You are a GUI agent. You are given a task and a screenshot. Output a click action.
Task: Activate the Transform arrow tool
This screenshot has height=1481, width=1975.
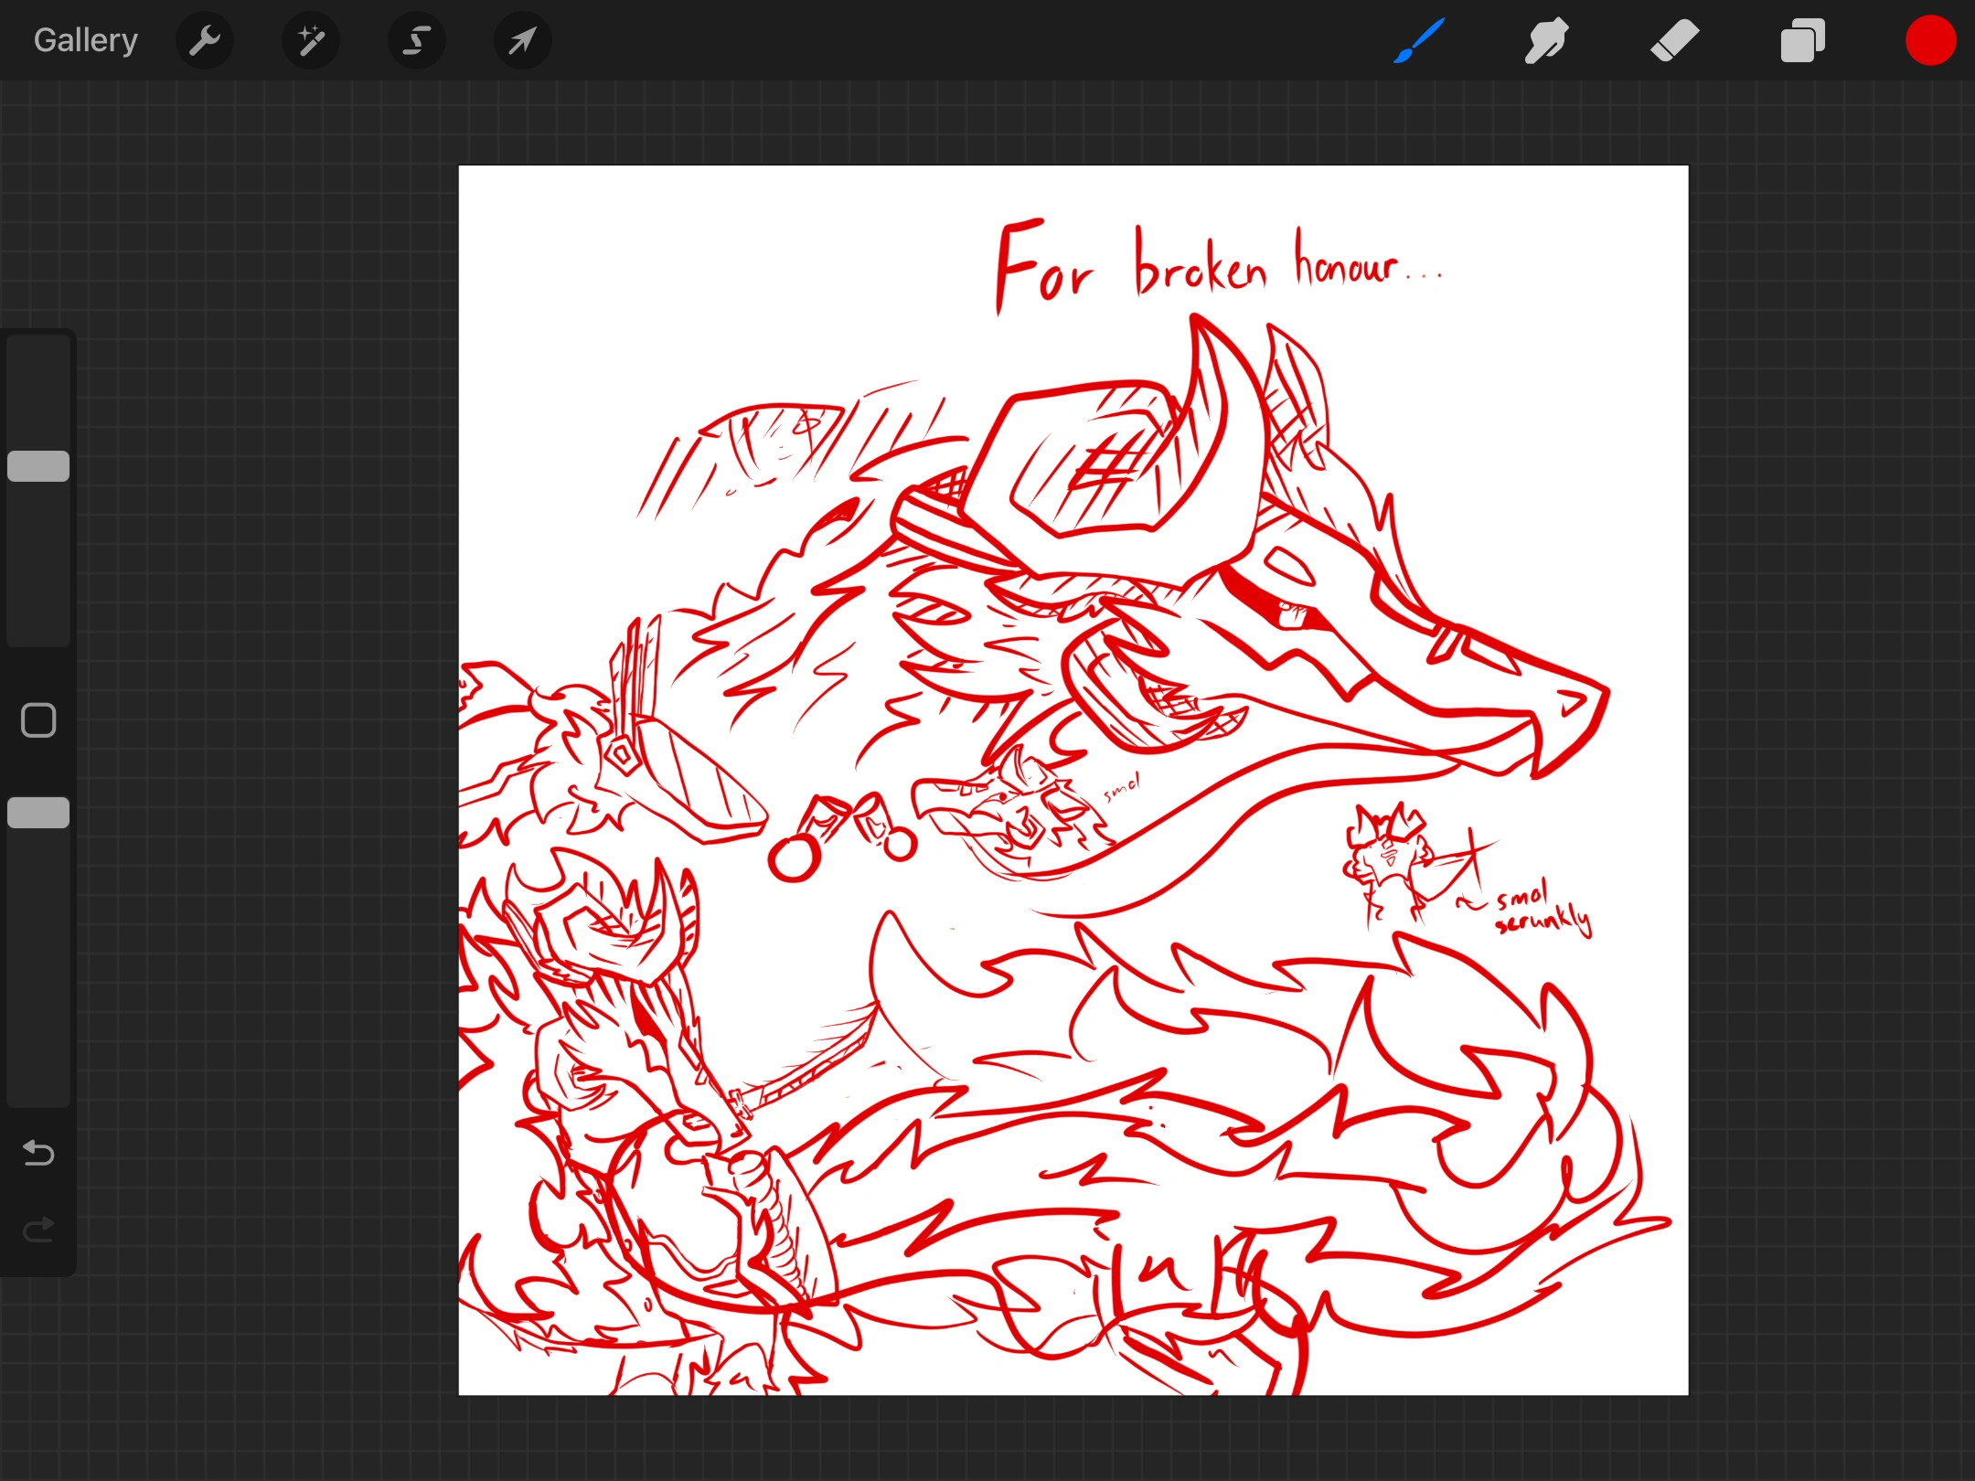[x=522, y=40]
